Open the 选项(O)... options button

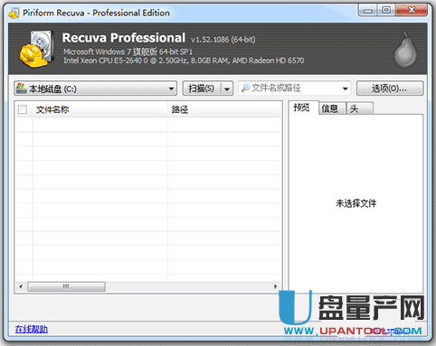(x=390, y=89)
